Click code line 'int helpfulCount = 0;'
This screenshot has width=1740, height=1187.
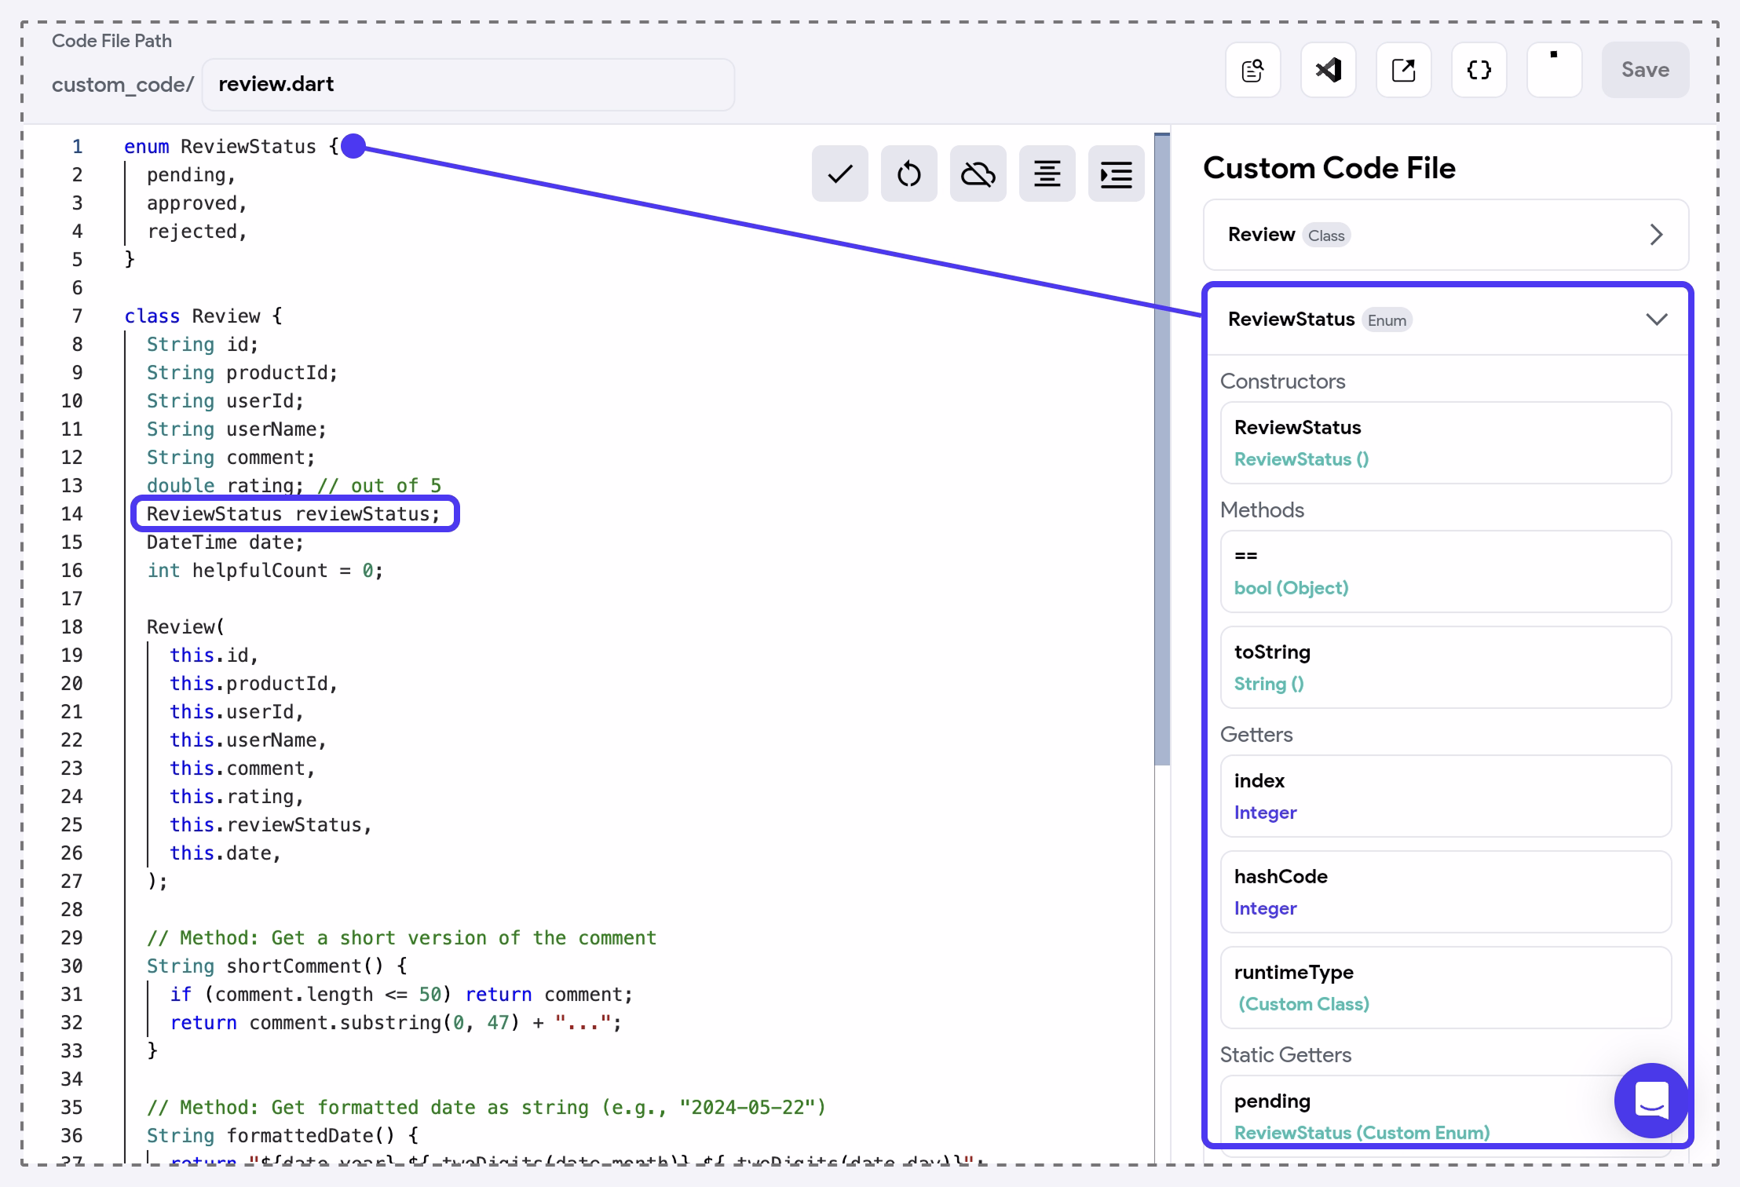tap(265, 571)
